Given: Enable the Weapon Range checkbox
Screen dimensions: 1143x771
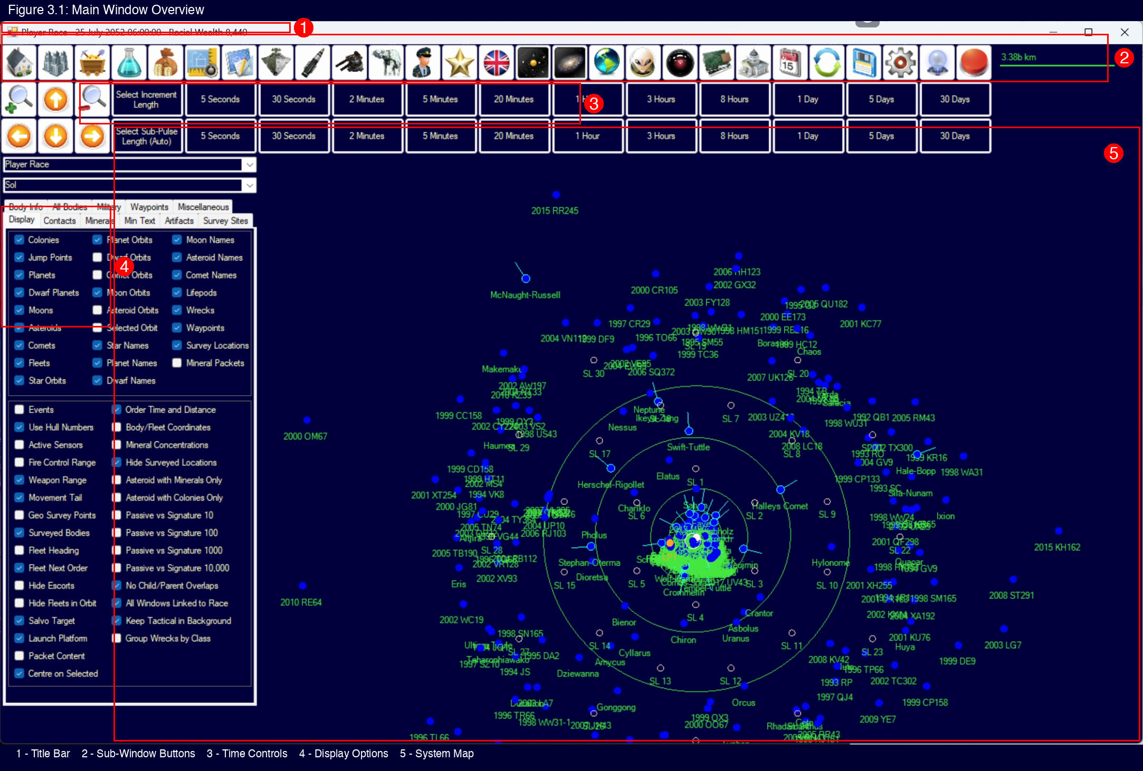Looking at the screenshot, I should tap(19, 480).
